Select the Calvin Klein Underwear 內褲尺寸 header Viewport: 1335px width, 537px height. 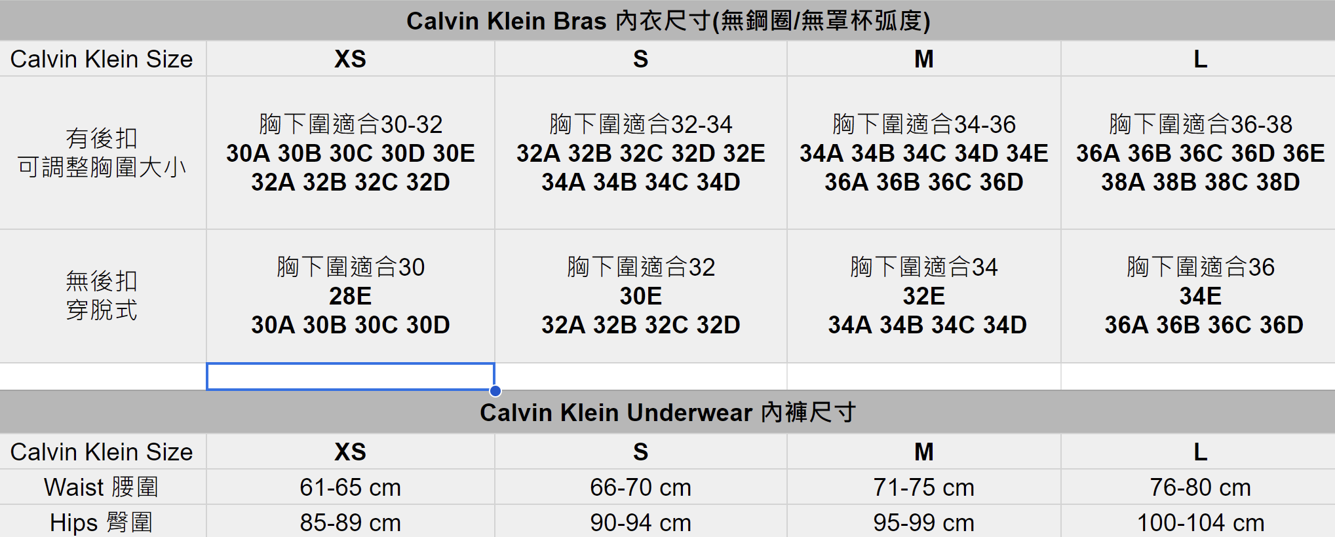pyautogui.click(x=667, y=413)
